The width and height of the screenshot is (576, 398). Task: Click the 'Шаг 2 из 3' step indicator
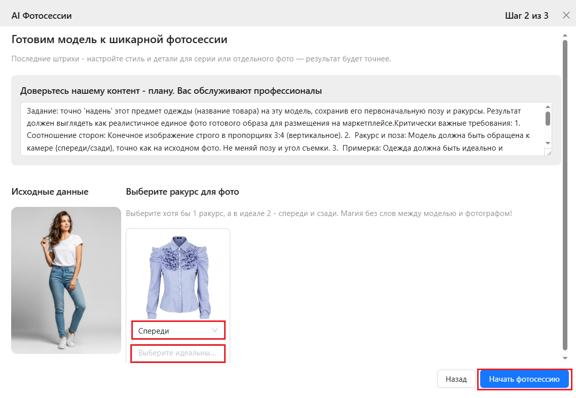coord(526,16)
